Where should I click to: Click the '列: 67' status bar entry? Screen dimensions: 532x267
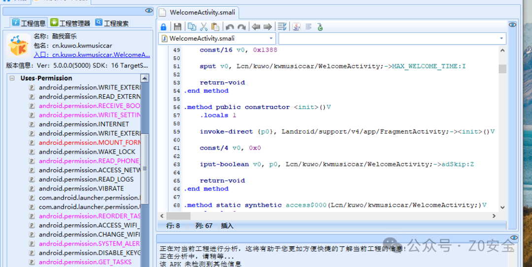click(x=204, y=225)
